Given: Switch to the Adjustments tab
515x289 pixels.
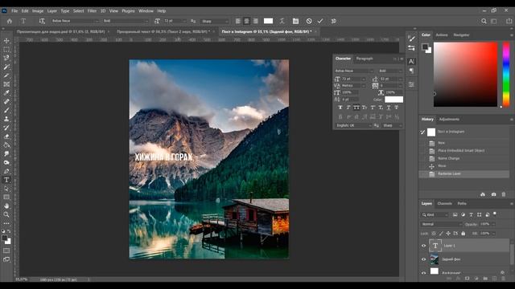Looking at the screenshot, I should (x=449, y=120).
